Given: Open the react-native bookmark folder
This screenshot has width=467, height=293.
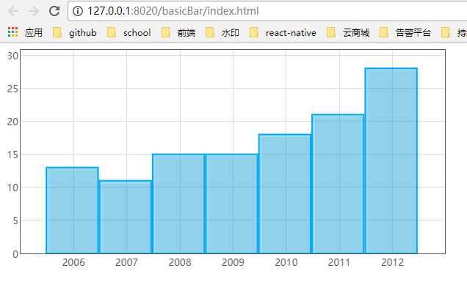Looking at the screenshot, I should 283,32.
